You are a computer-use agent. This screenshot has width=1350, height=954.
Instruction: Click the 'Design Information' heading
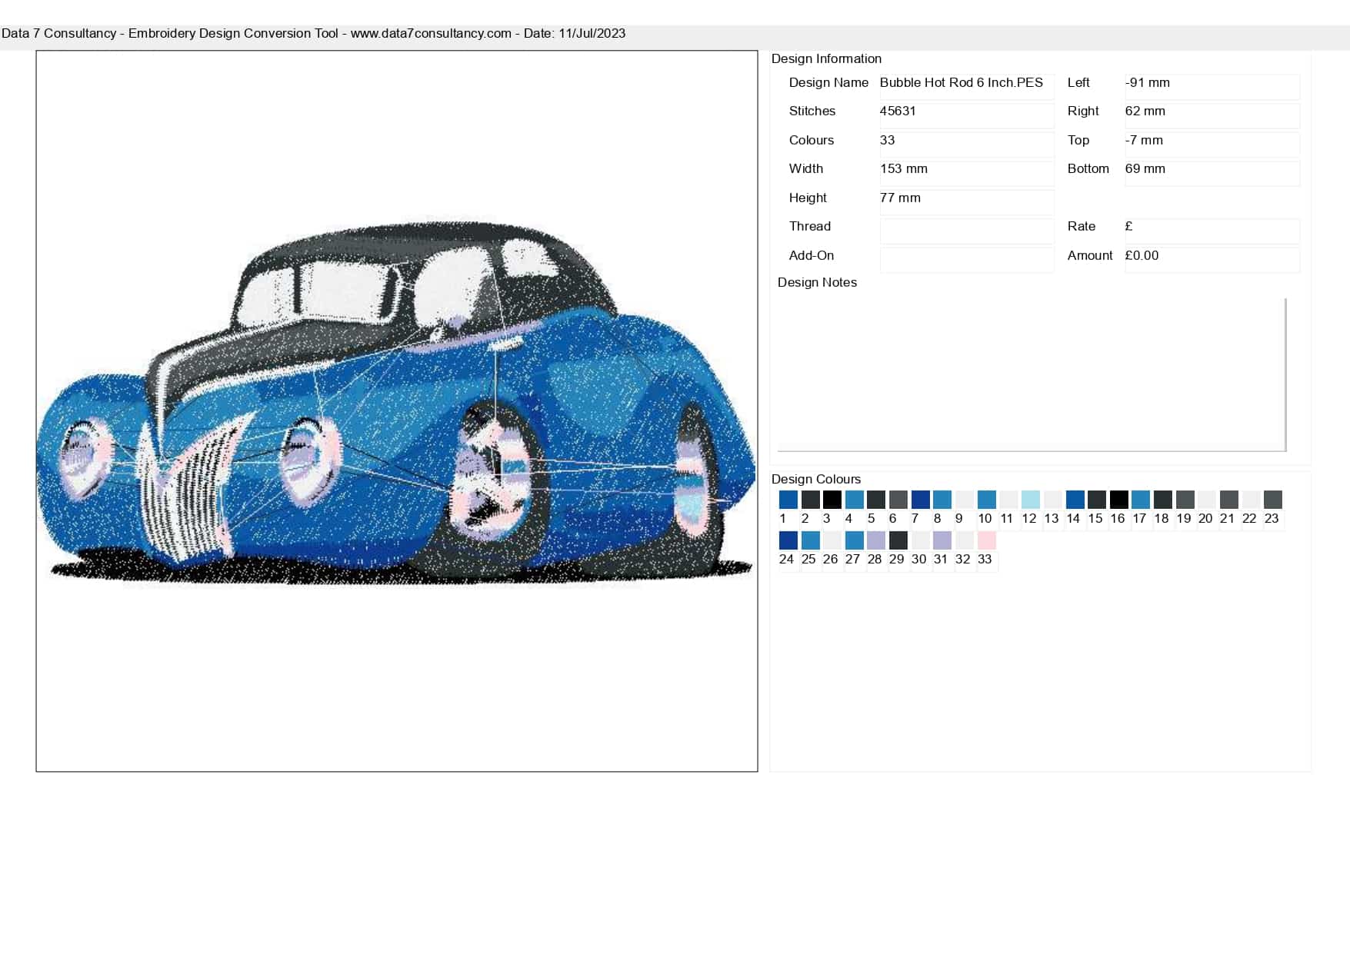(826, 58)
